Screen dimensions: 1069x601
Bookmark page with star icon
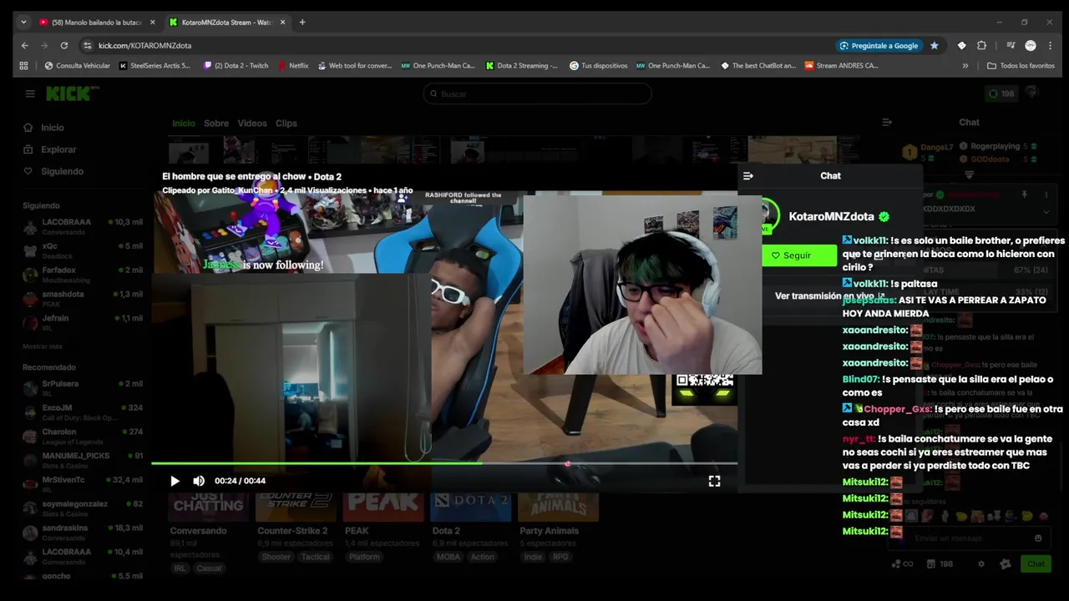pyautogui.click(x=934, y=45)
